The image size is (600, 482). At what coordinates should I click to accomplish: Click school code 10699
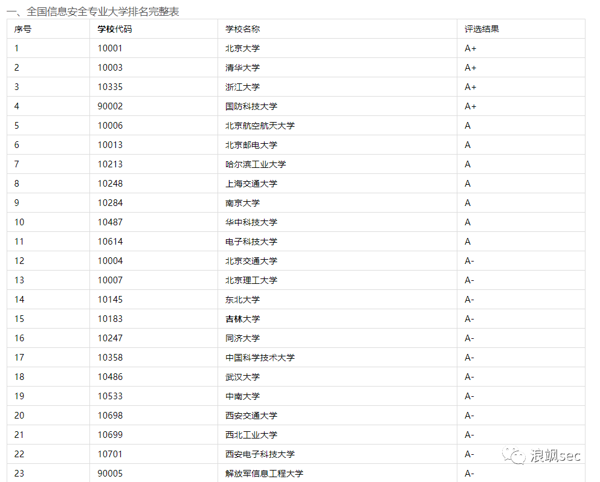[x=110, y=435]
